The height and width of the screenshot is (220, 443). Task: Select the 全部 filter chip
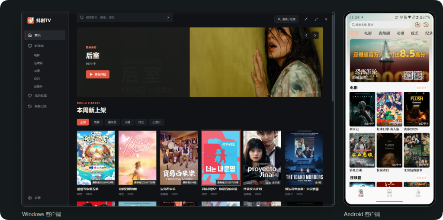tap(83, 122)
